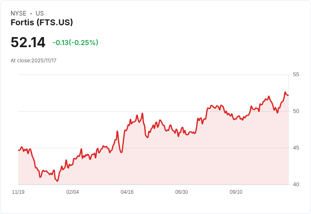Click the Fortis (FTS.US) stock title

pos(42,23)
